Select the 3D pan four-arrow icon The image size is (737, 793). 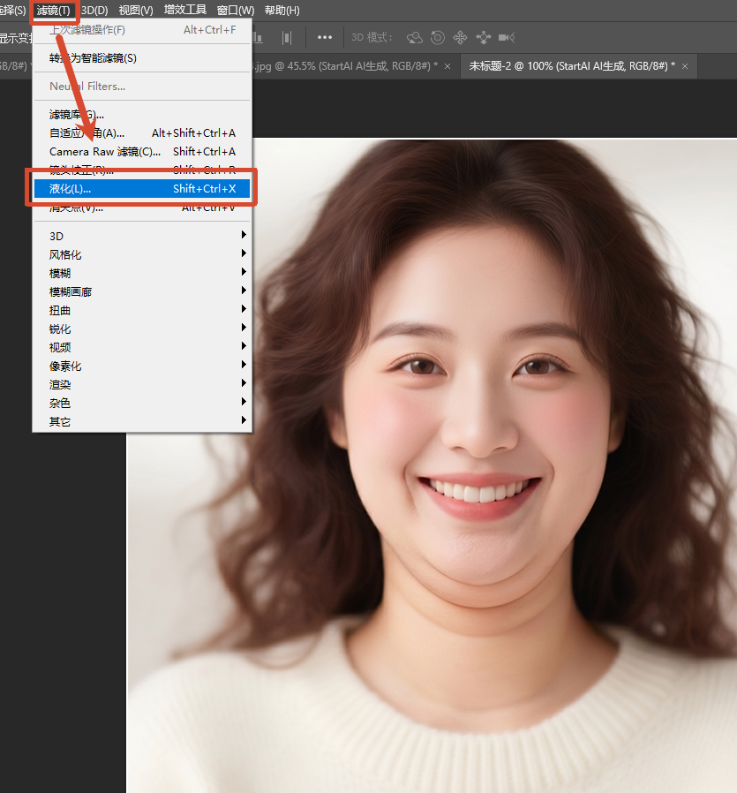[460, 37]
